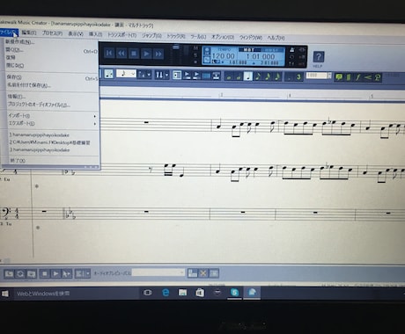Screen dimensions: 405x334
Task: Open Task View on the taskbar
Action: pos(147,293)
